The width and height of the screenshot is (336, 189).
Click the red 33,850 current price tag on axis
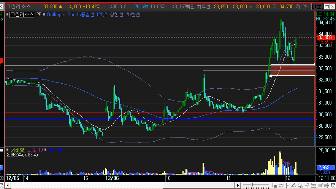pos(325,37)
